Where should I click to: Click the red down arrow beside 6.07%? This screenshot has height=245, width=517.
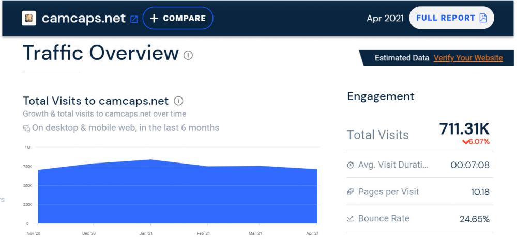[466, 142]
